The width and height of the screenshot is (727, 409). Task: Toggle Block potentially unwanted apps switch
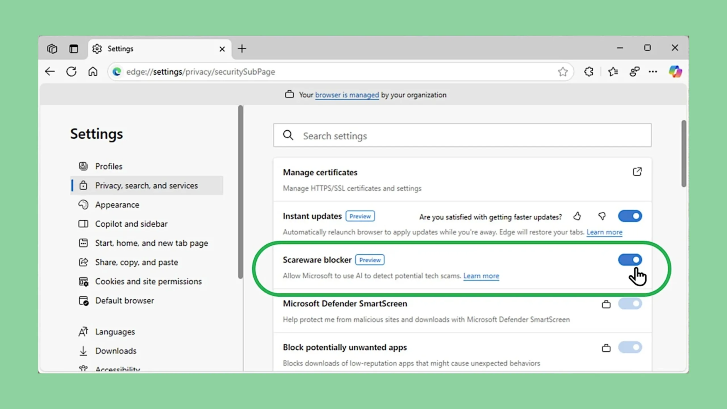pos(630,347)
